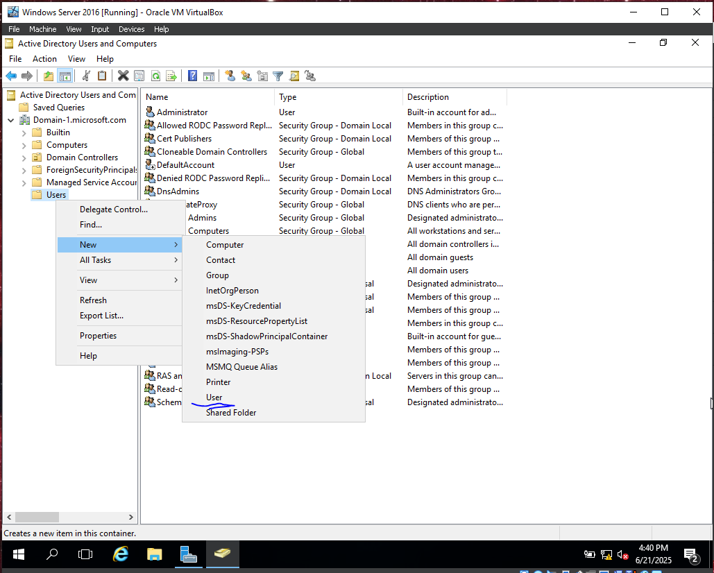Screen dimensions: 714x573
Task: Click the Refresh toolbar icon
Action: [x=155, y=76]
